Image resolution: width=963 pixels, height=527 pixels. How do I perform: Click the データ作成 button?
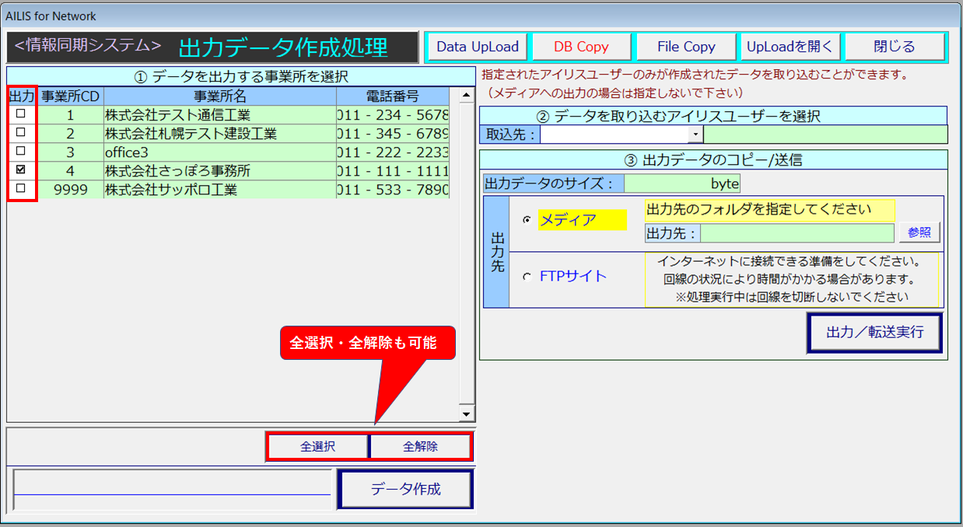click(405, 490)
